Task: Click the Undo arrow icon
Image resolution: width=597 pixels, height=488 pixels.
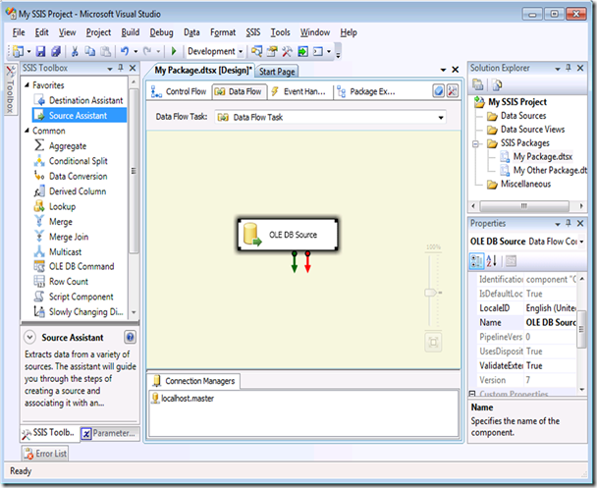Action: click(124, 51)
